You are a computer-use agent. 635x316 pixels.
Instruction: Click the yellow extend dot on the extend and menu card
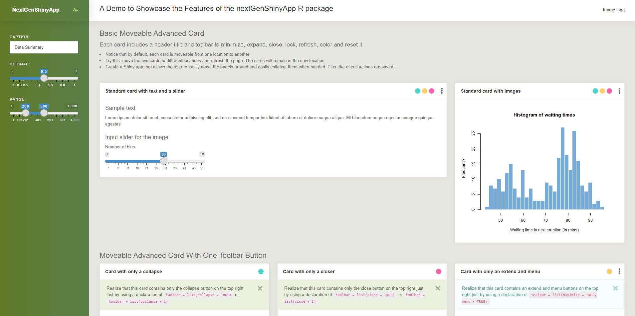[x=609, y=272]
